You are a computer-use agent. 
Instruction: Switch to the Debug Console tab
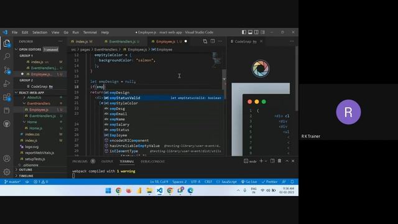(152, 161)
